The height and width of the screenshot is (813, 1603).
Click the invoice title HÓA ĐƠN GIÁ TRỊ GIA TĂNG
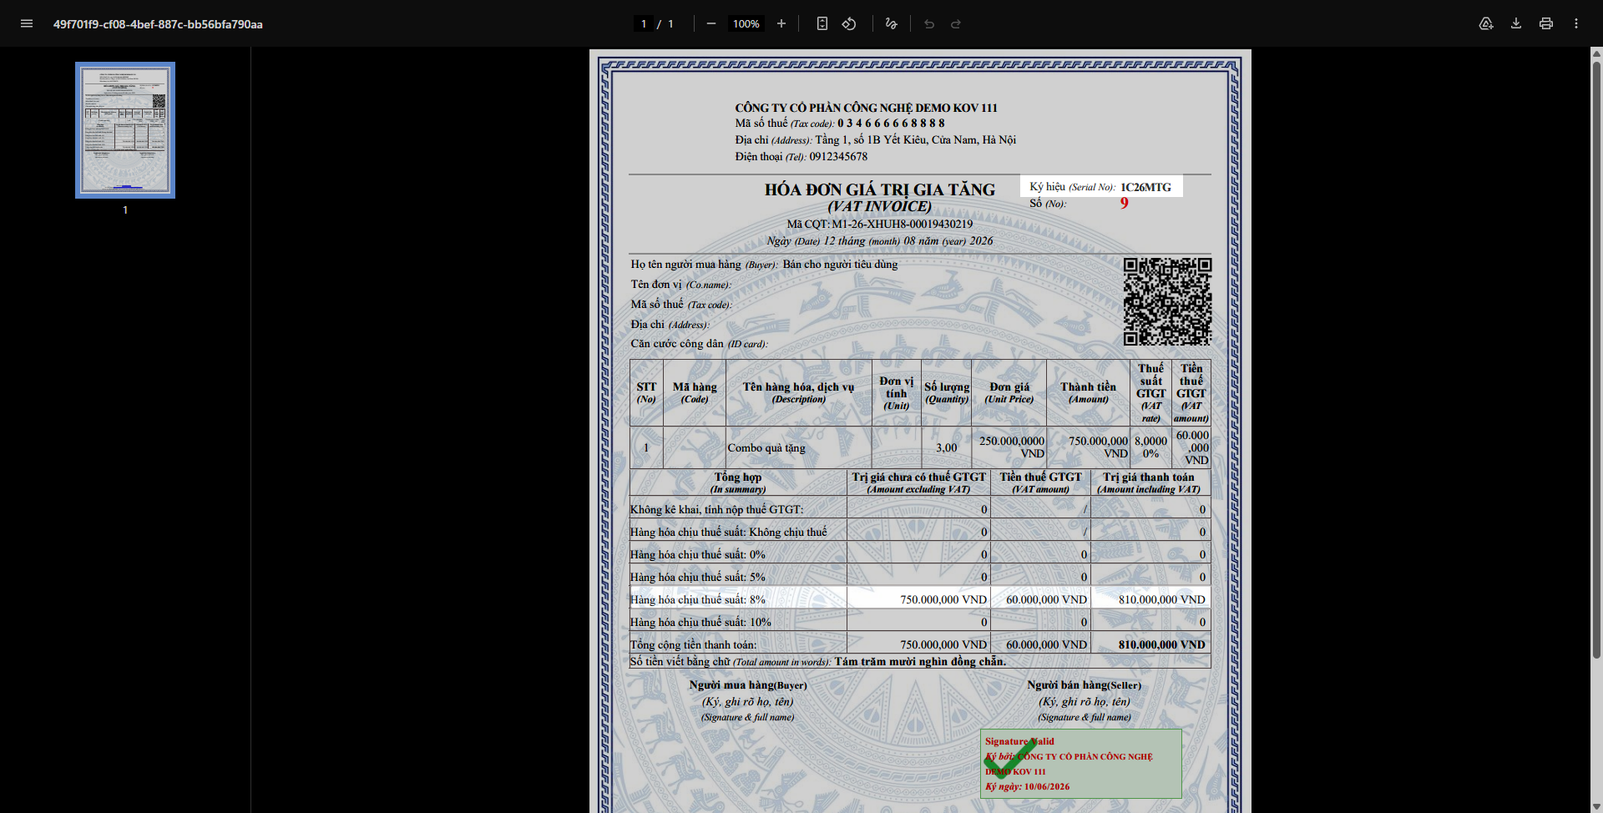(x=880, y=189)
